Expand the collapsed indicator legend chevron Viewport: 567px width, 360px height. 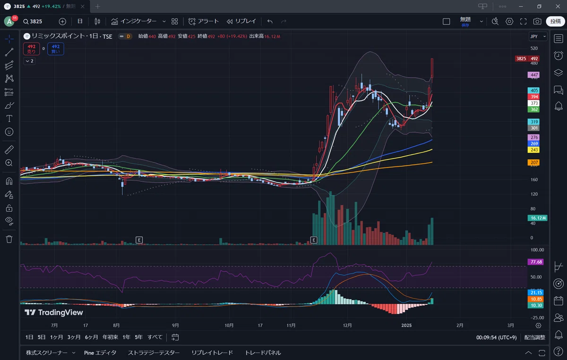pos(29,61)
